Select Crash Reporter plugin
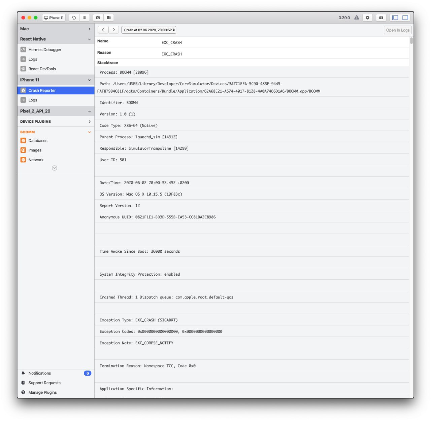This screenshot has height=421, width=431. [56, 91]
